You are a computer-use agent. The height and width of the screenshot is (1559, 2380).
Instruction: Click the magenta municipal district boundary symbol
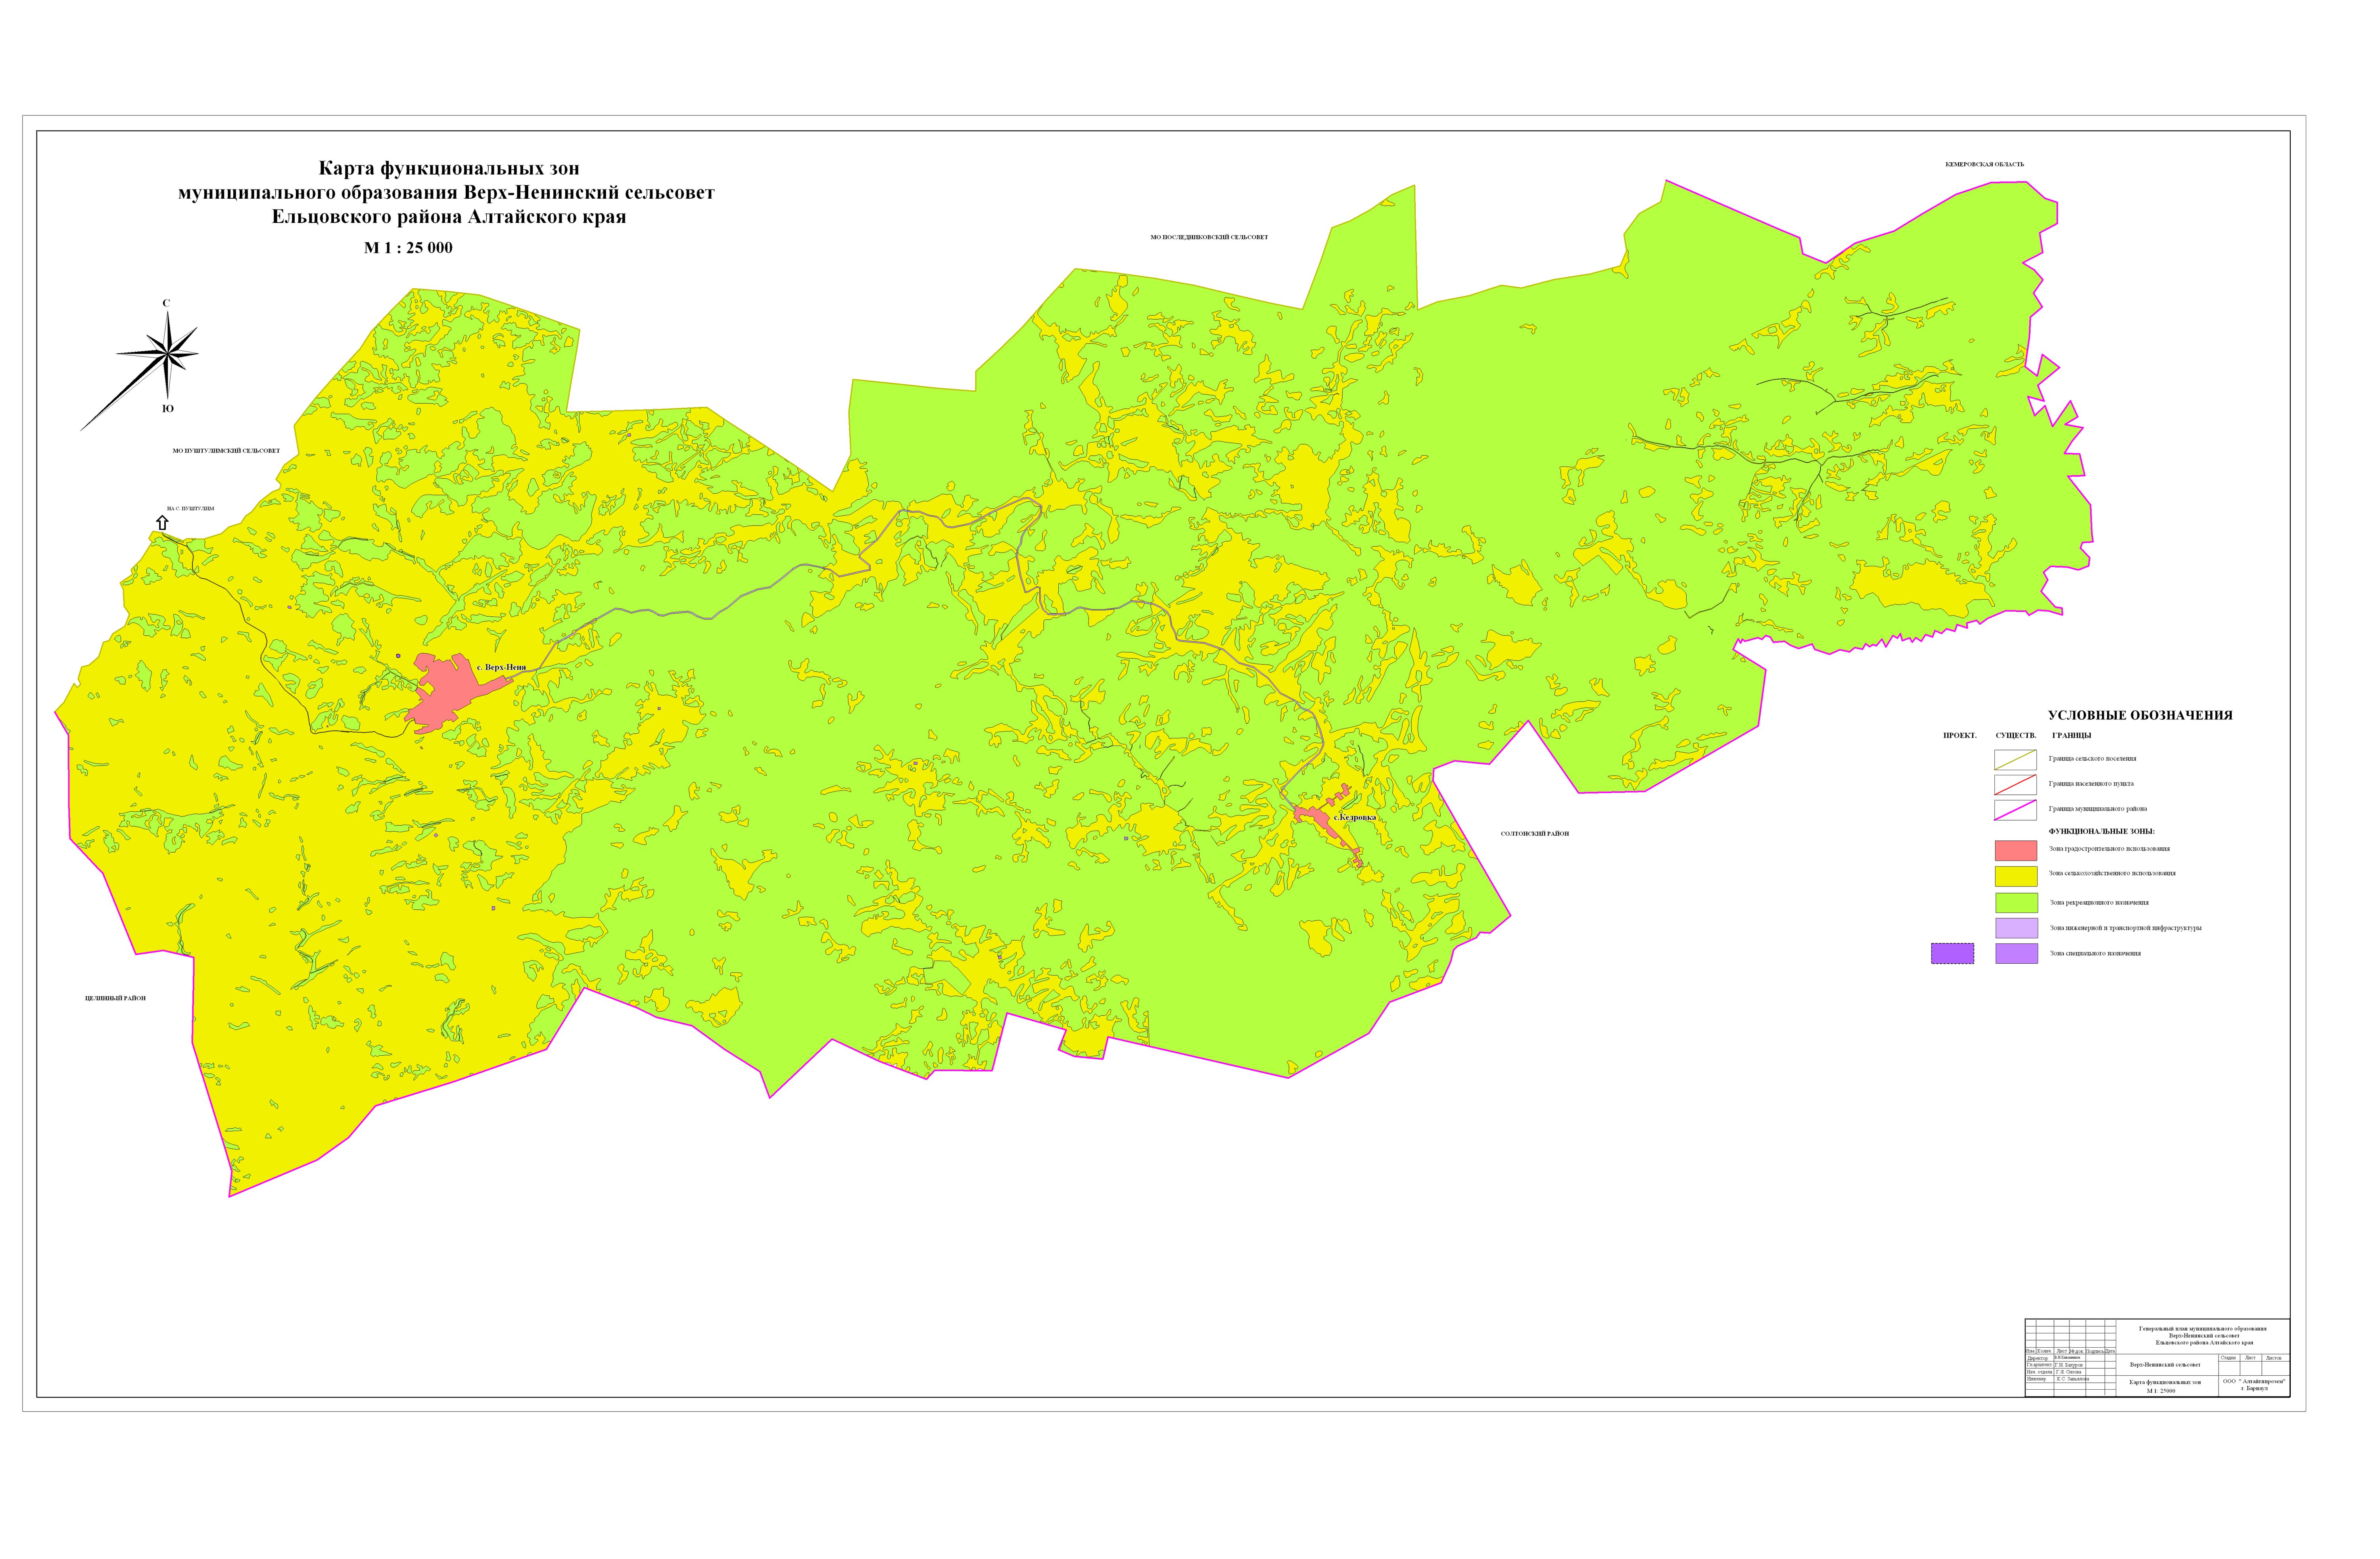point(2015,809)
